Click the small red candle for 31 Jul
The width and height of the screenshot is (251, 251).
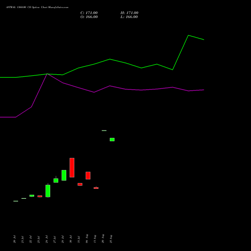[x=80, y=184]
